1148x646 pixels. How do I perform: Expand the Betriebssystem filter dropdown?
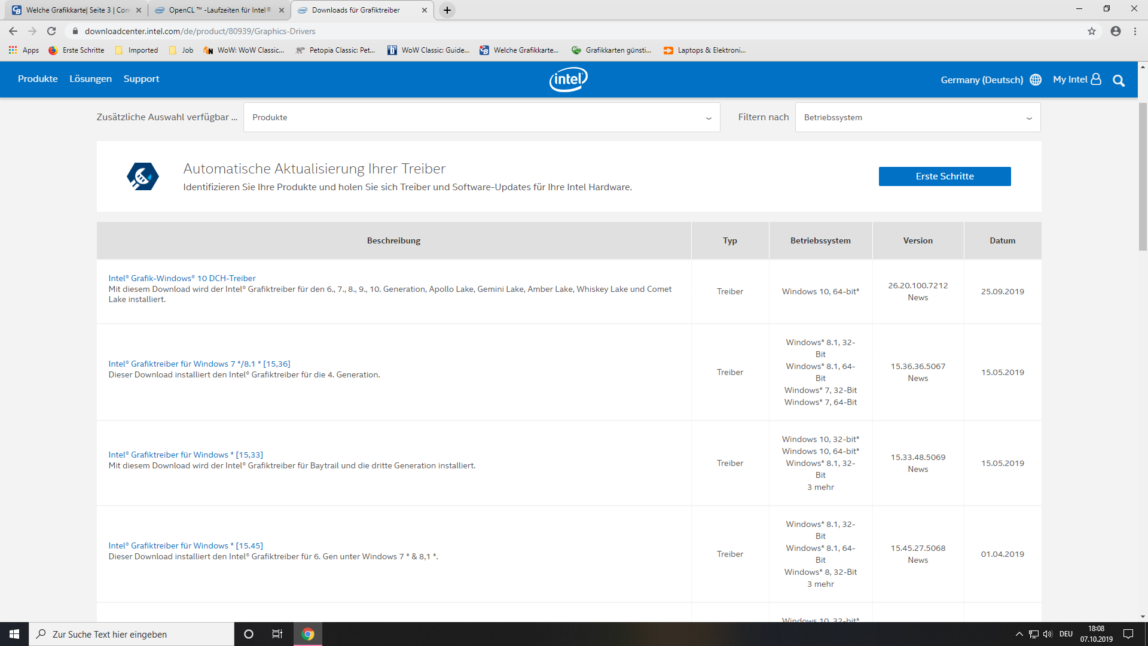coord(917,117)
